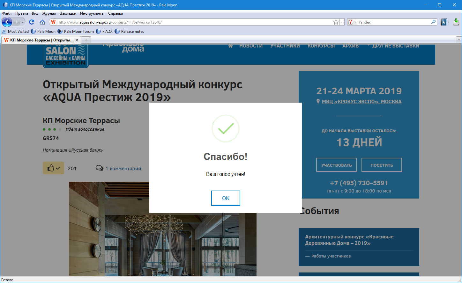Expand the ДРУГИЕ ВЫСТАВКИ dropdown menu
The image size is (462, 283).
click(x=393, y=46)
